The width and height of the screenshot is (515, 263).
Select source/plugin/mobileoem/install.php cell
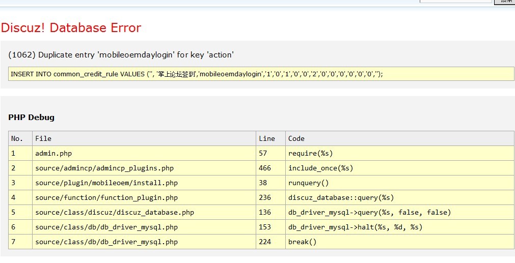[x=144, y=183]
